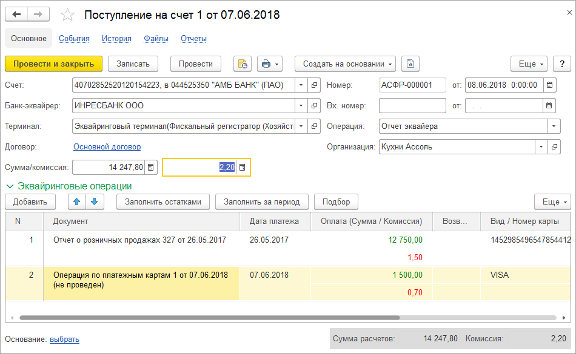Viewport: 576px width, 354px height.
Task: Move table row down with the down arrow
Action: [x=94, y=202]
